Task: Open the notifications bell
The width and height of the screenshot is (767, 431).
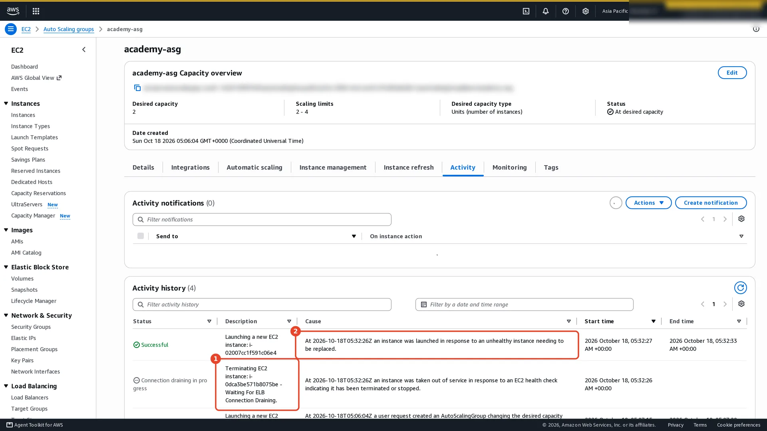Action: point(546,11)
